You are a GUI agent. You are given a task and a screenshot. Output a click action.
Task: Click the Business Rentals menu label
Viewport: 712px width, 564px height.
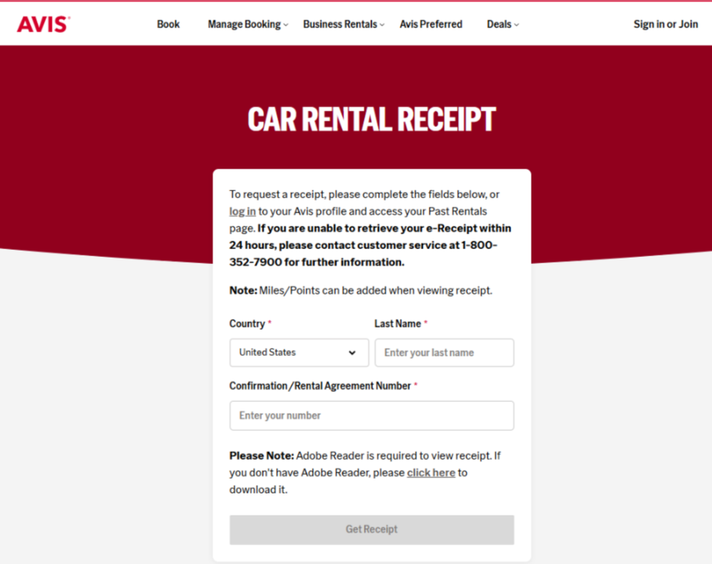pos(340,24)
